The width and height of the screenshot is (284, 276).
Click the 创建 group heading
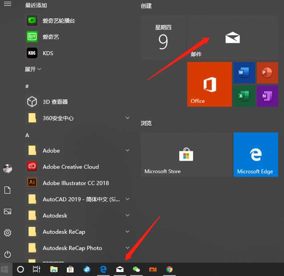click(146, 6)
